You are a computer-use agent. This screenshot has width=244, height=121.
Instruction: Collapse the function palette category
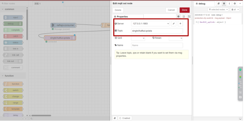pyautogui.click(x=3, y=76)
